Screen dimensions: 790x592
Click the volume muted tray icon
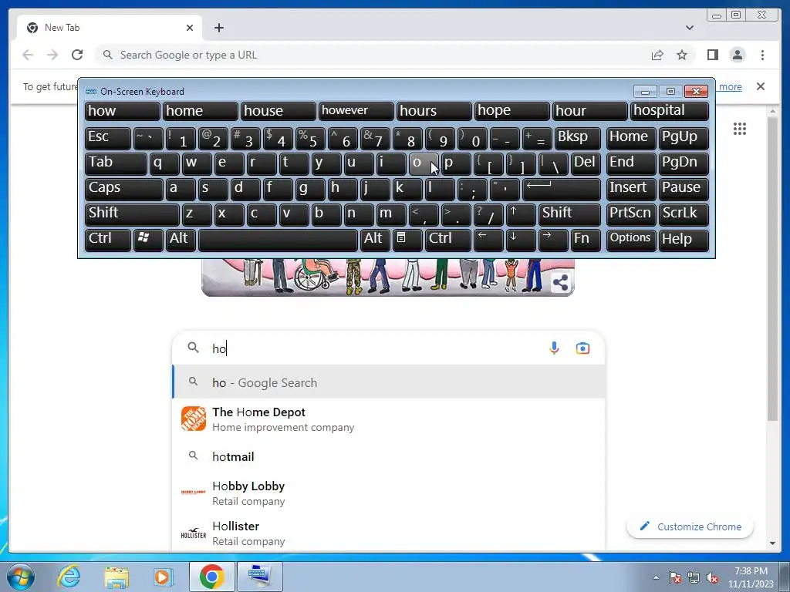click(x=712, y=578)
